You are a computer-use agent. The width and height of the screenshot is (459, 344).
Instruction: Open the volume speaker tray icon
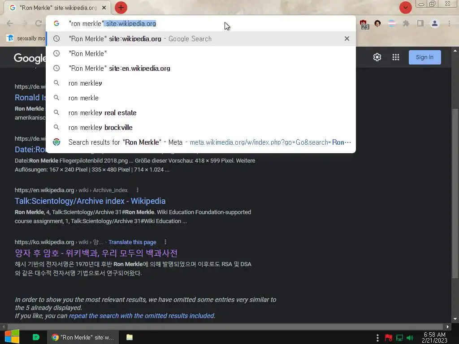[410, 338]
